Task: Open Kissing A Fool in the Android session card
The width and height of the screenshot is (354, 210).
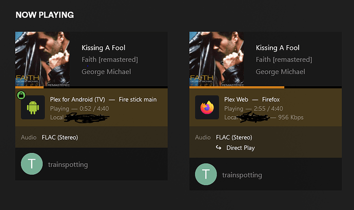Action: (104, 48)
